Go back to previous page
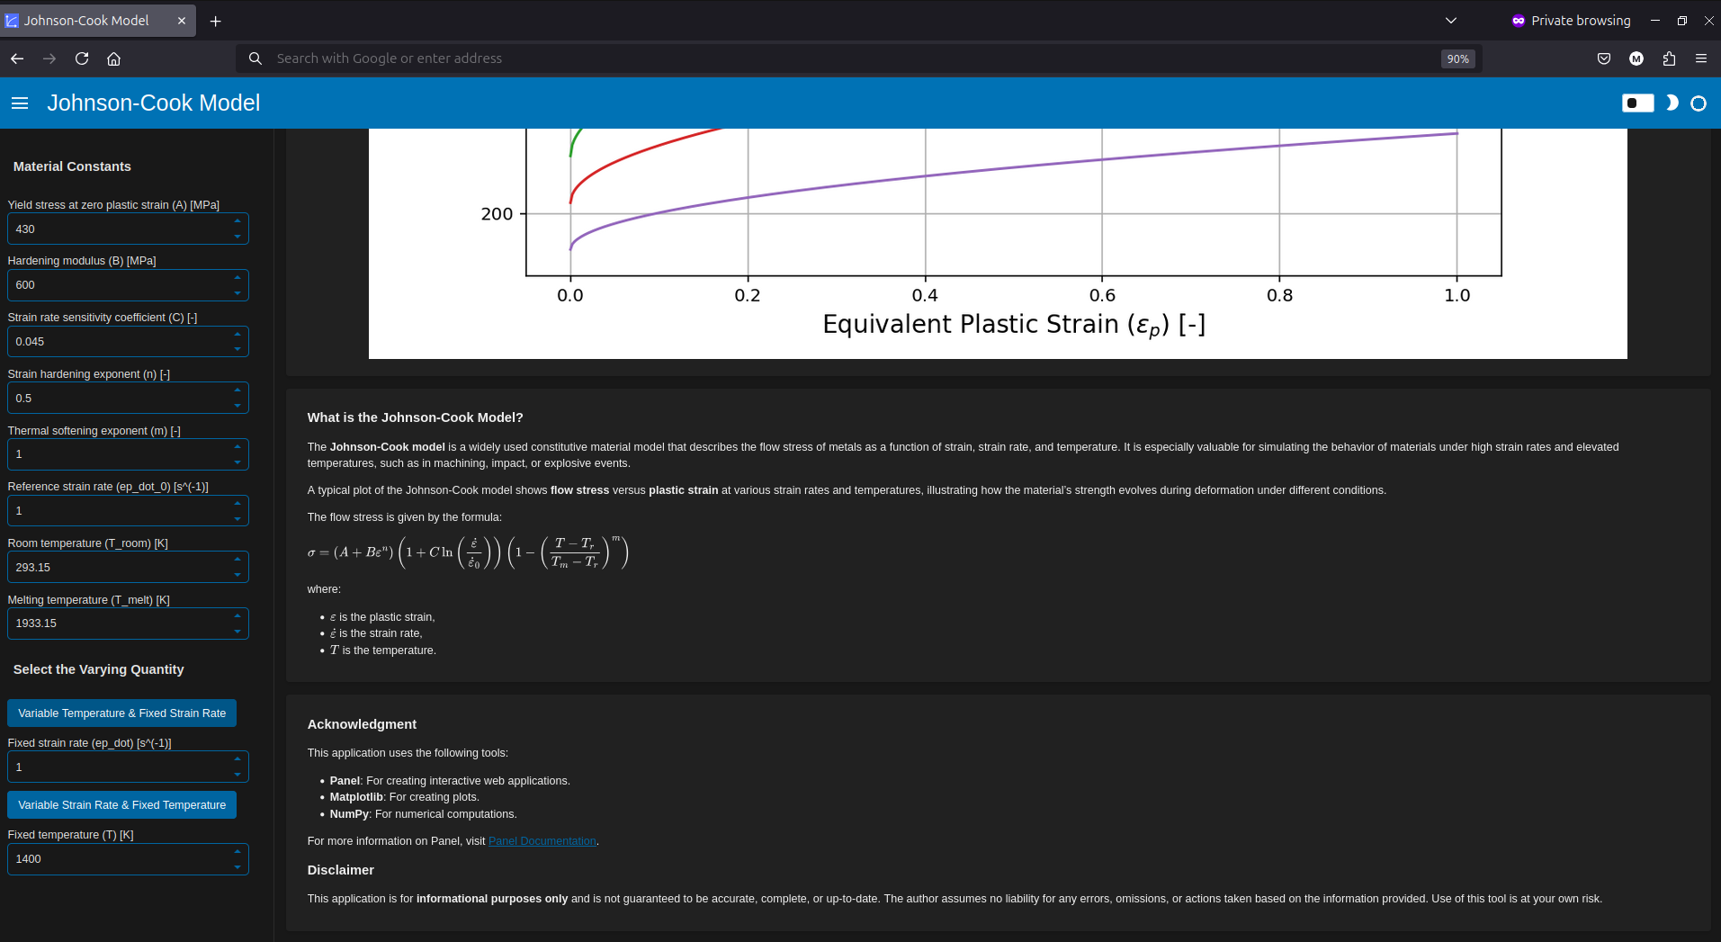This screenshot has width=1721, height=942. 17,58
